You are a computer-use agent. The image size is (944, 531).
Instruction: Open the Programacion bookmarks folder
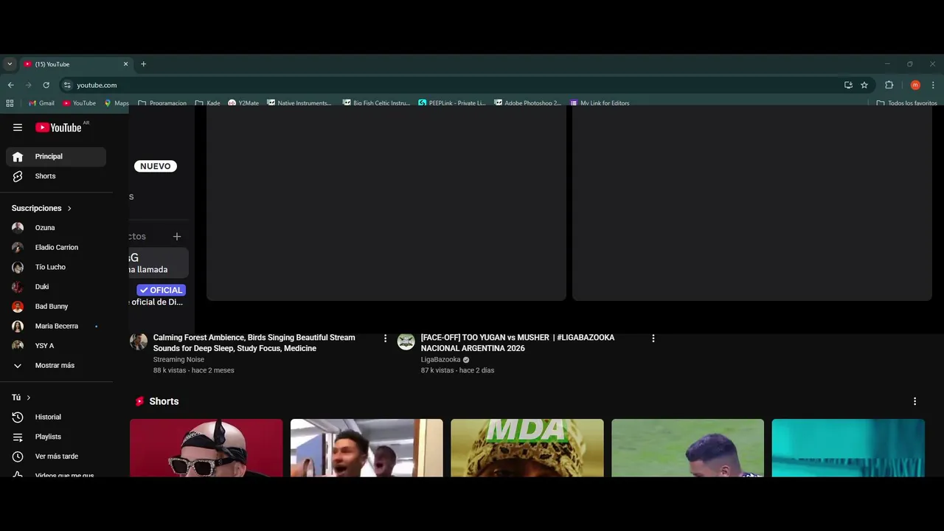pyautogui.click(x=162, y=103)
